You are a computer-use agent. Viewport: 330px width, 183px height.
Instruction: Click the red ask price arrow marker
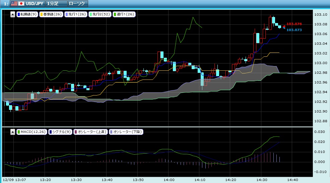284,26
